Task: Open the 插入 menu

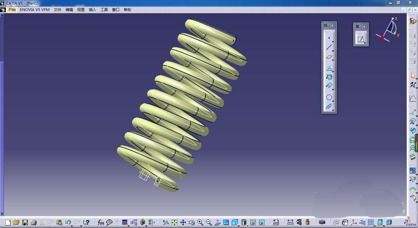Action: 92,10
